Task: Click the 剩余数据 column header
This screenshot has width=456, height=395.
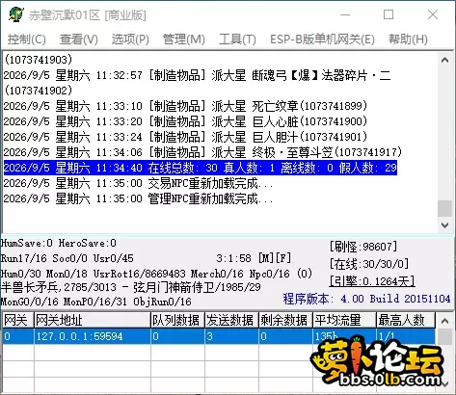Action: [286, 320]
